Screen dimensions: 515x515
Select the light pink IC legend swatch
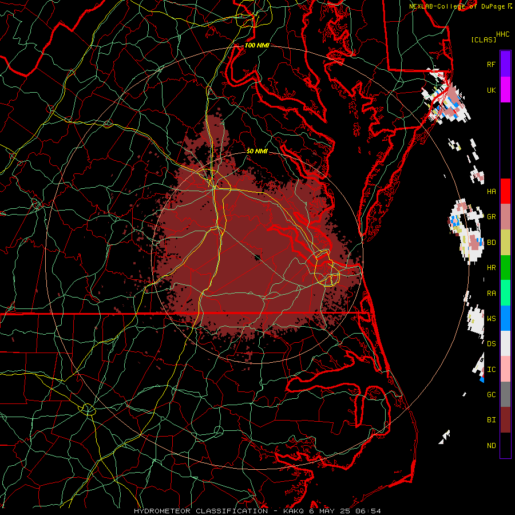point(505,369)
